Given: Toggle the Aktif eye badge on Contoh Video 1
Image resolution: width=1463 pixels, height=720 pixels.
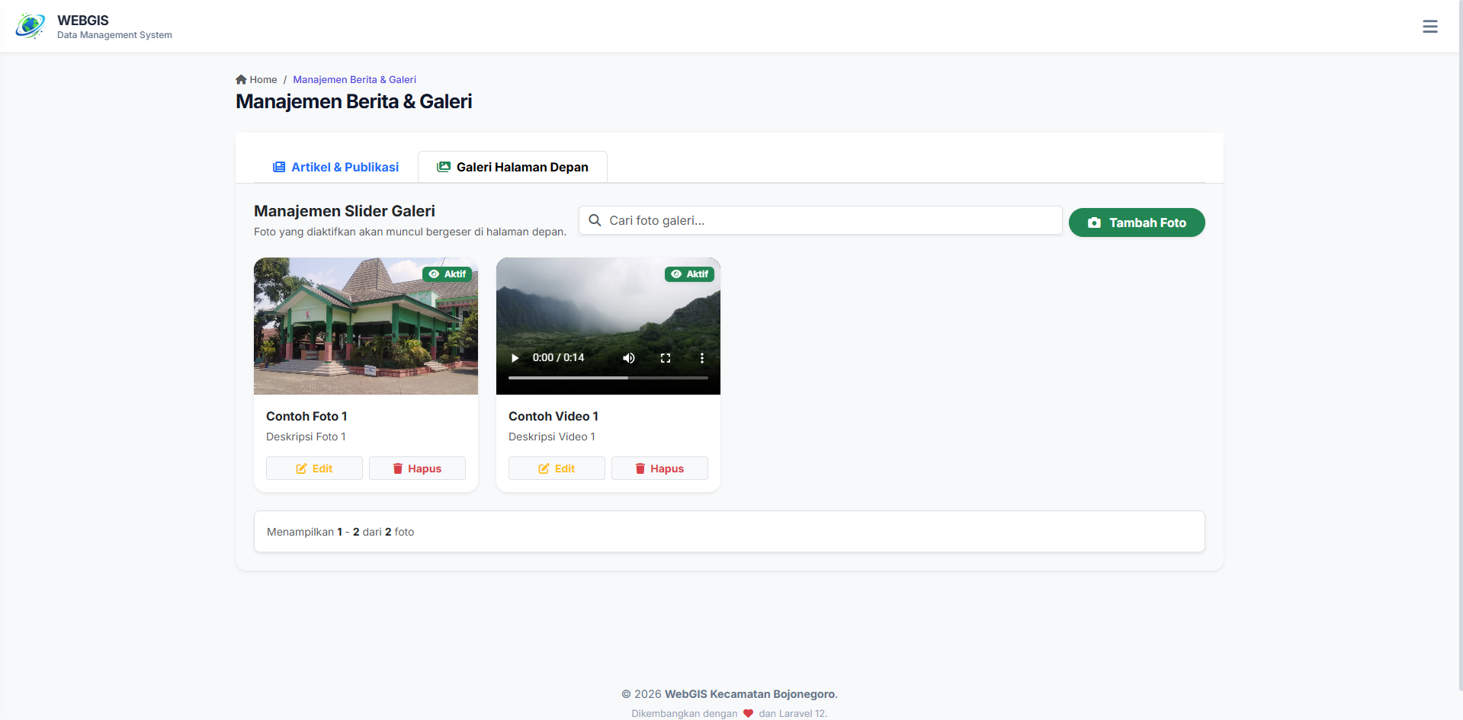Looking at the screenshot, I should tap(689, 274).
